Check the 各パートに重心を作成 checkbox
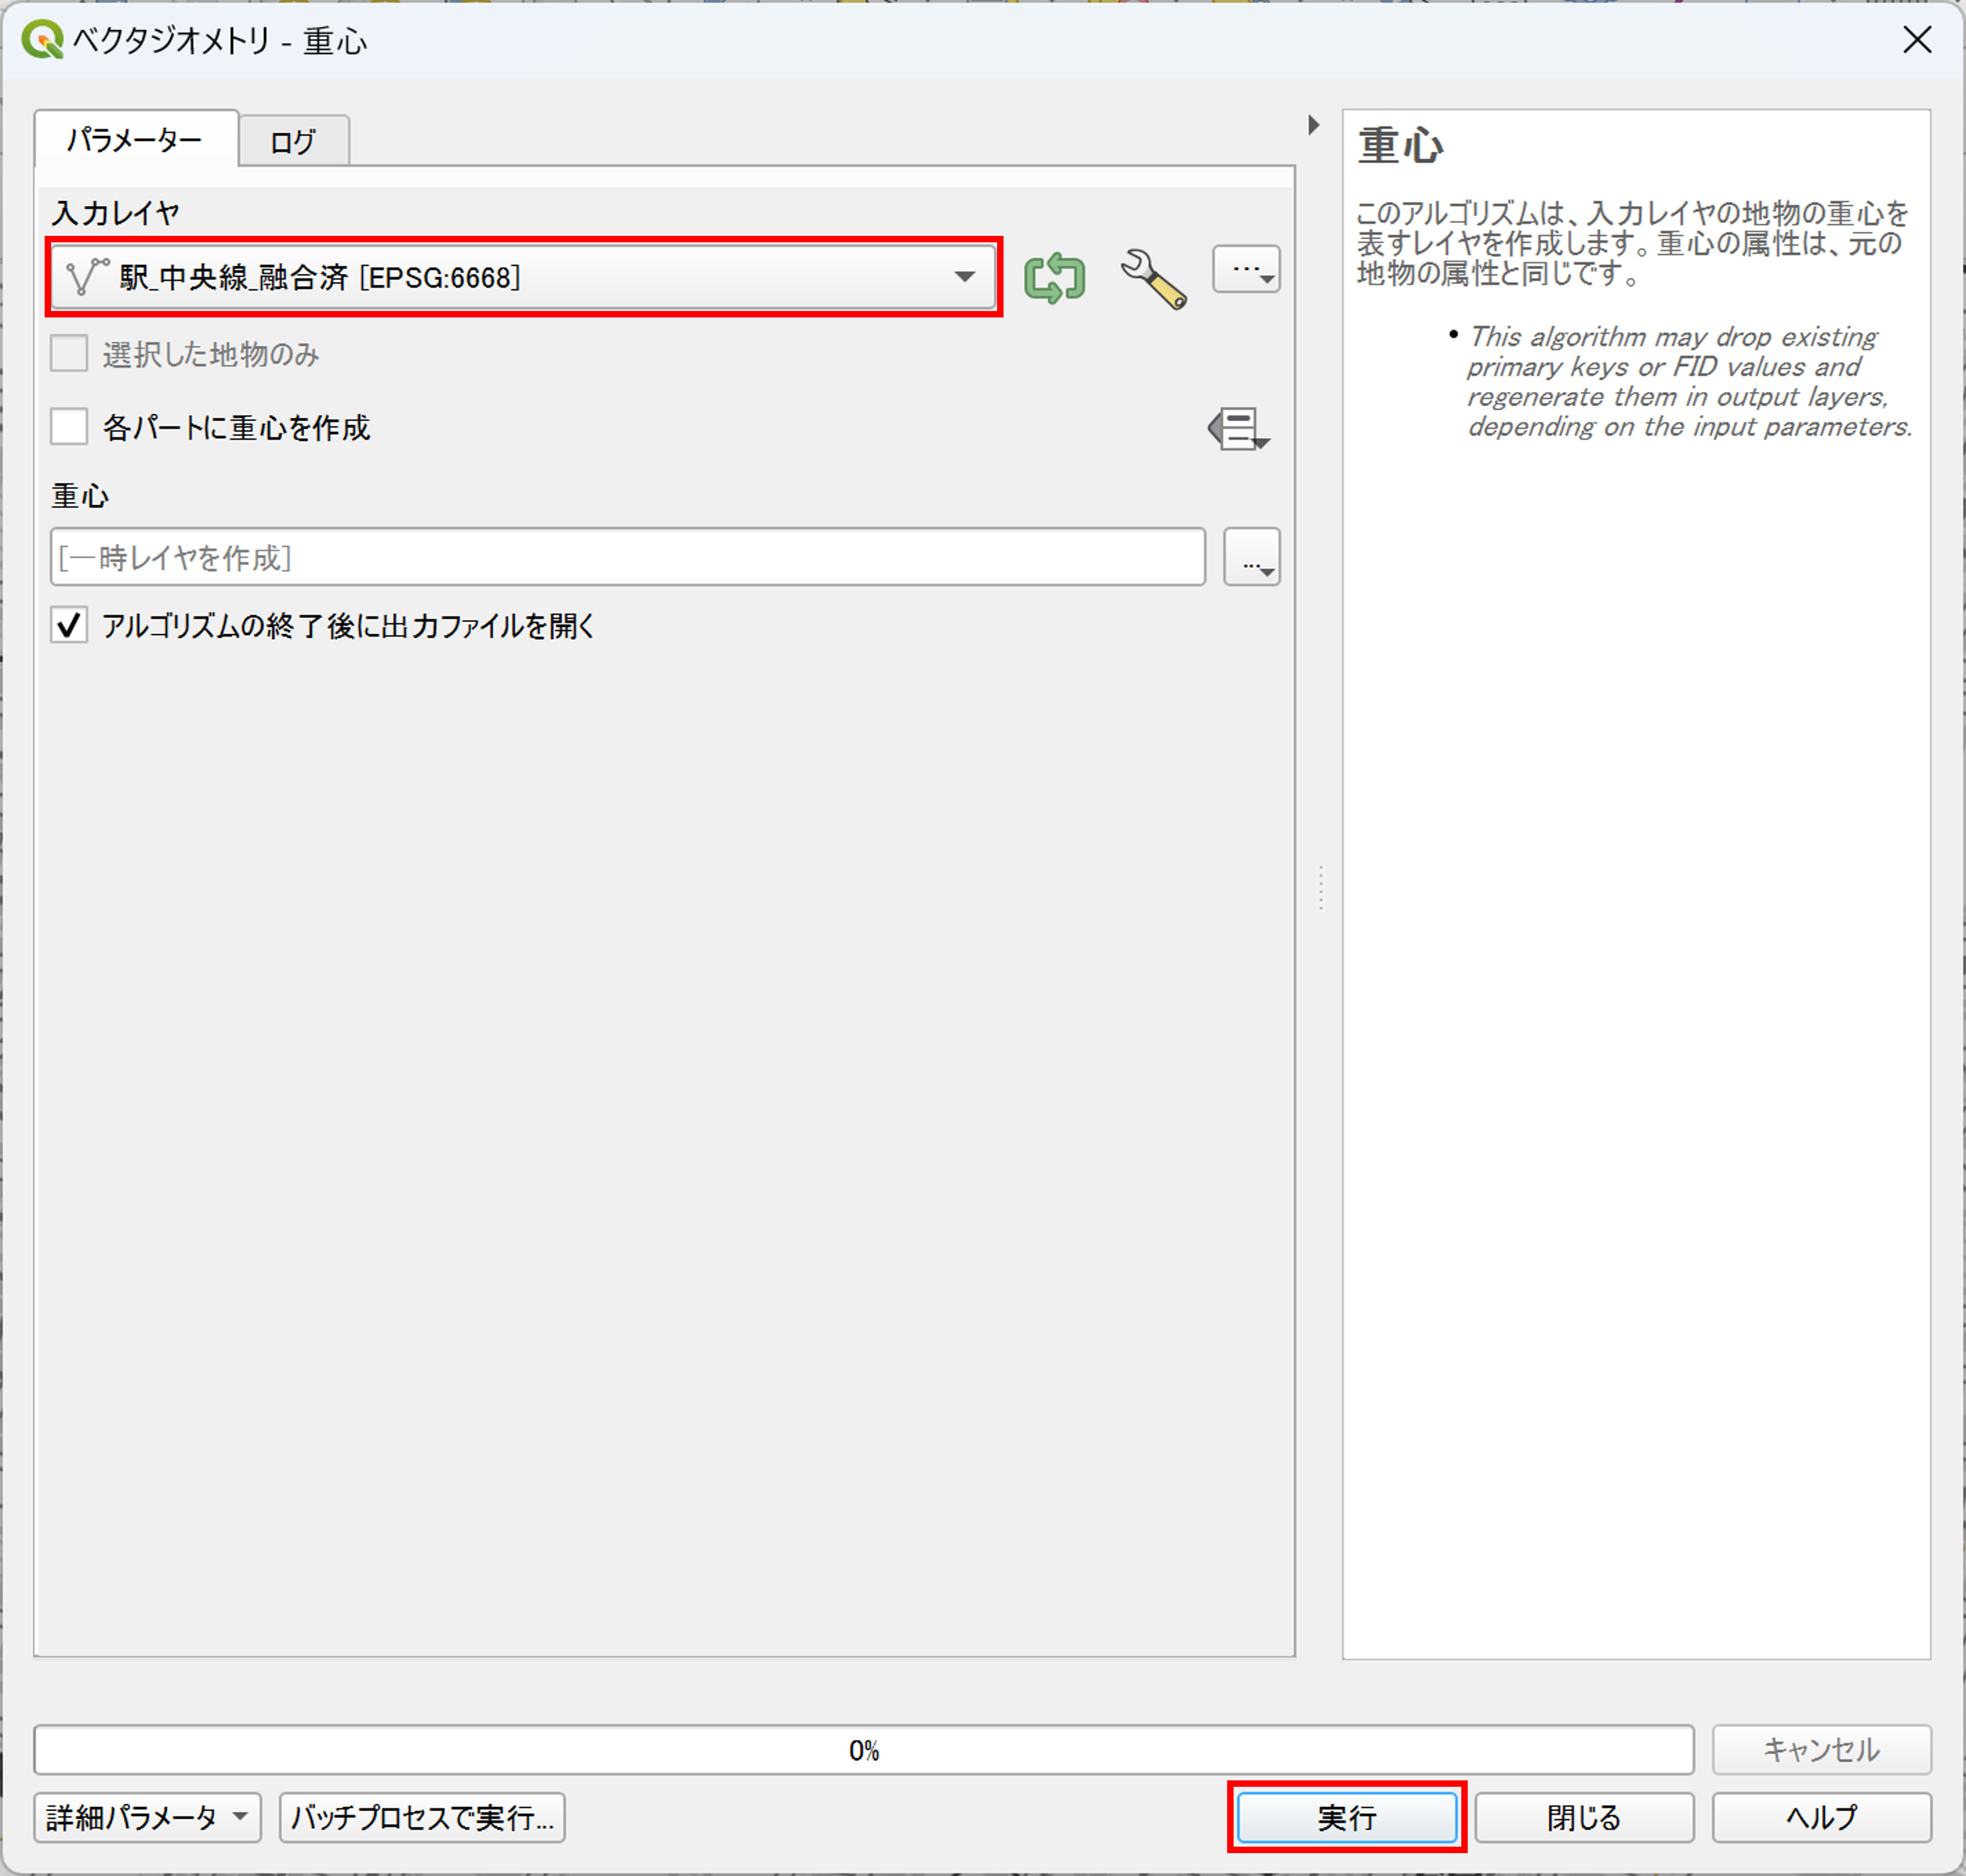The width and height of the screenshot is (1966, 1876). click(69, 427)
